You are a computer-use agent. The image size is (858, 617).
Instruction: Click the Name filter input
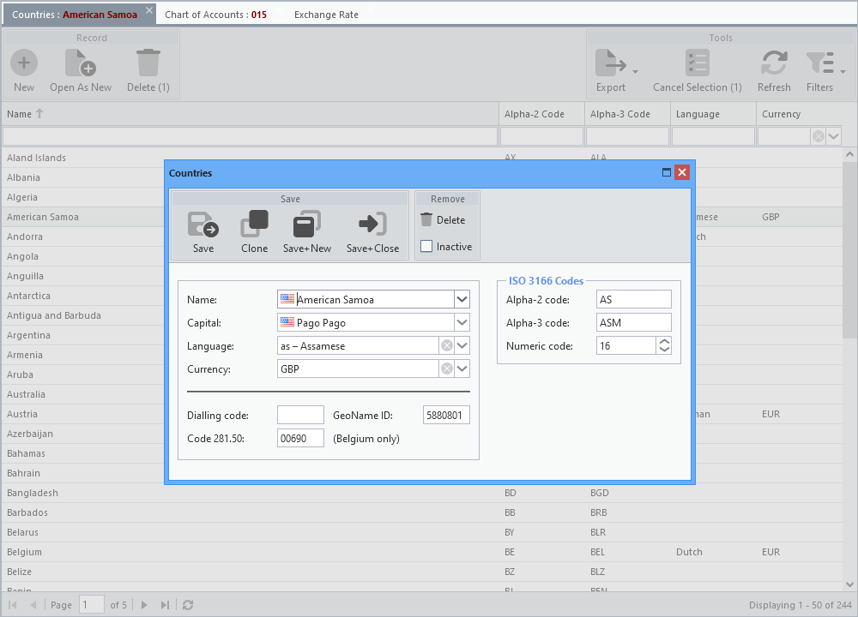pyautogui.click(x=250, y=136)
